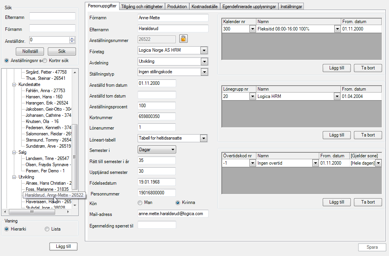This screenshot has height=256, width=389.
Task: Select Fahlén, Anna - 27753 in tree
Action: click(x=45, y=91)
